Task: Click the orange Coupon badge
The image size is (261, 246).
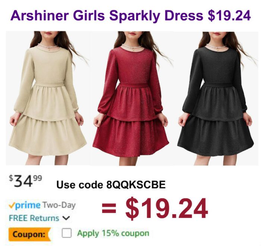Action: tap(29, 234)
